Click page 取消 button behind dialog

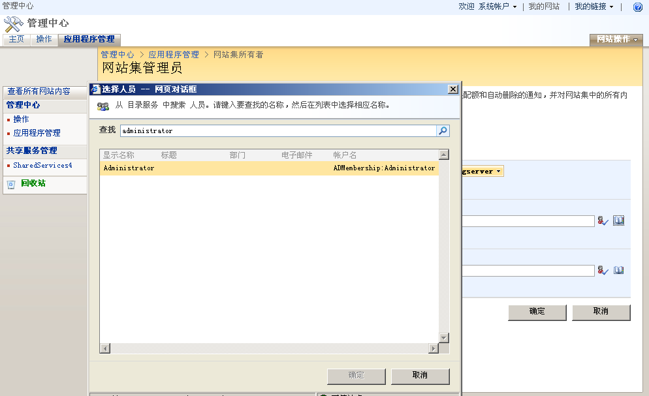click(601, 312)
